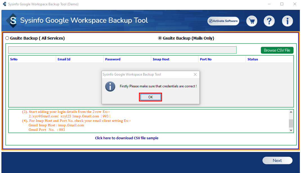Click the Activate Software key button

(223, 21)
